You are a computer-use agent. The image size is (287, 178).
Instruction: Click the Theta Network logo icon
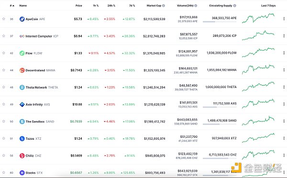coord(22,88)
